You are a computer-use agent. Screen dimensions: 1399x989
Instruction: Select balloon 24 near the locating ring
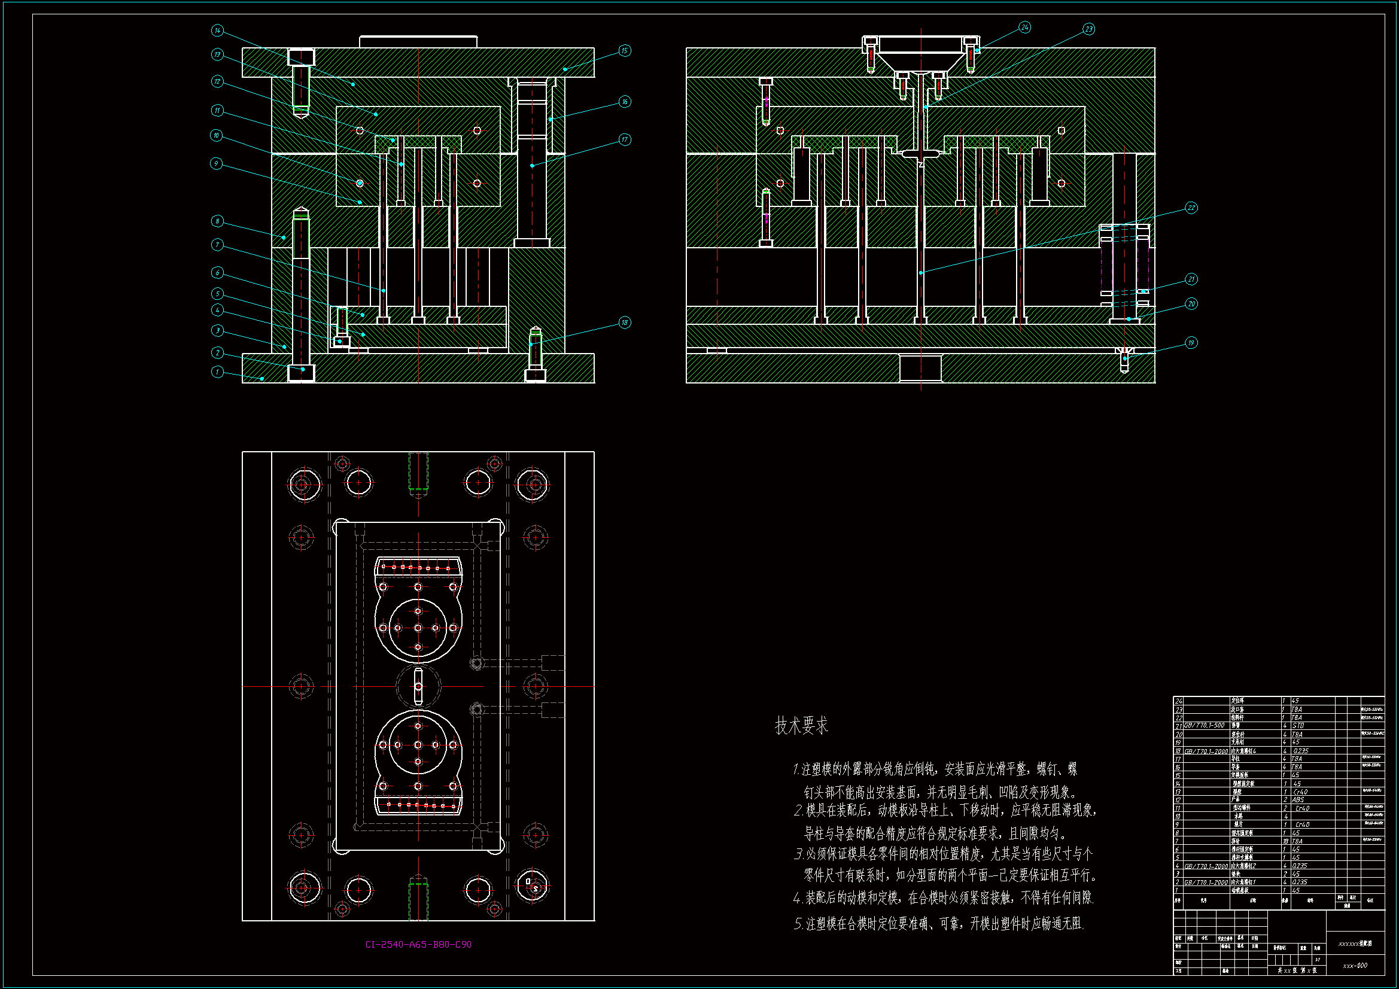coord(1025,28)
